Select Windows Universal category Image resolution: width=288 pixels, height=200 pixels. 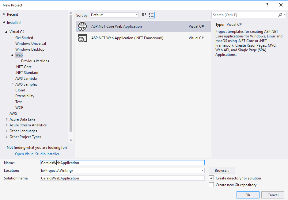point(31,44)
